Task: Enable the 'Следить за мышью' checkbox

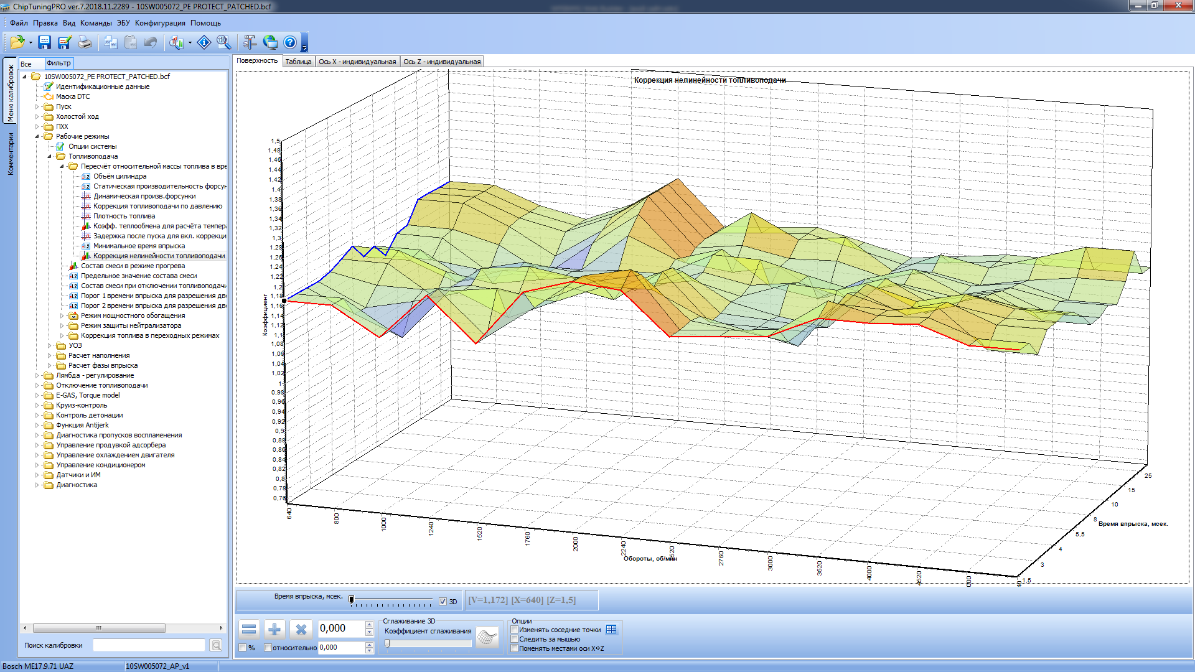Action: [x=515, y=639]
